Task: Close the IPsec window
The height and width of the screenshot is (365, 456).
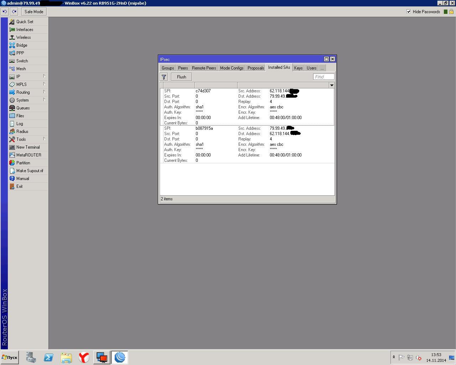Action: 332,59
